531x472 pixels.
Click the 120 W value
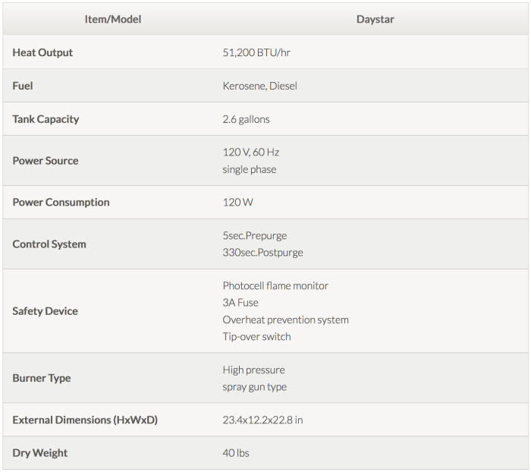click(x=237, y=203)
